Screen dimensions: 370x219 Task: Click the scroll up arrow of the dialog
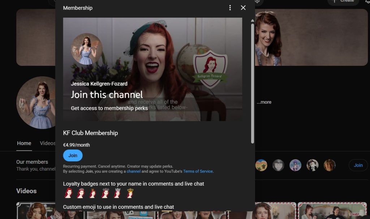pyautogui.click(x=252, y=21)
